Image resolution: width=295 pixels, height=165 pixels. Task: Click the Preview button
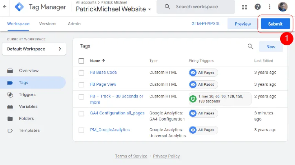coord(243,24)
